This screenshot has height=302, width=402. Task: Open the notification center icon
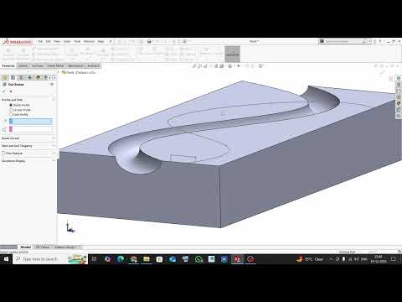394,259
